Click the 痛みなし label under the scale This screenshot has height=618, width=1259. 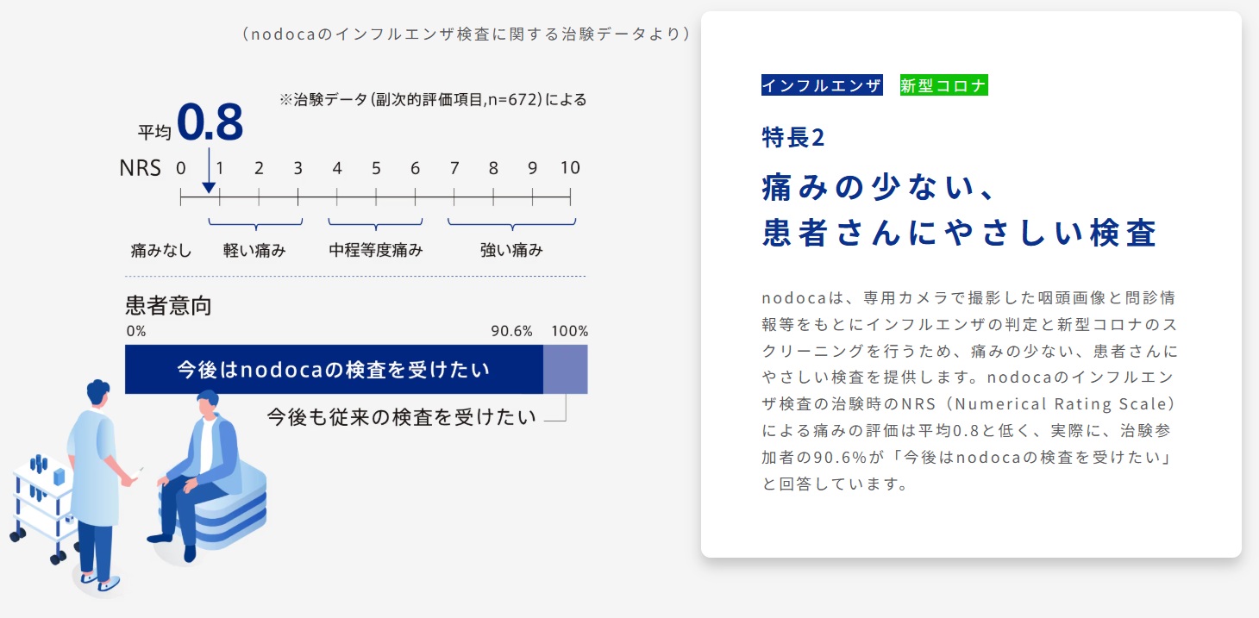click(x=161, y=251)
